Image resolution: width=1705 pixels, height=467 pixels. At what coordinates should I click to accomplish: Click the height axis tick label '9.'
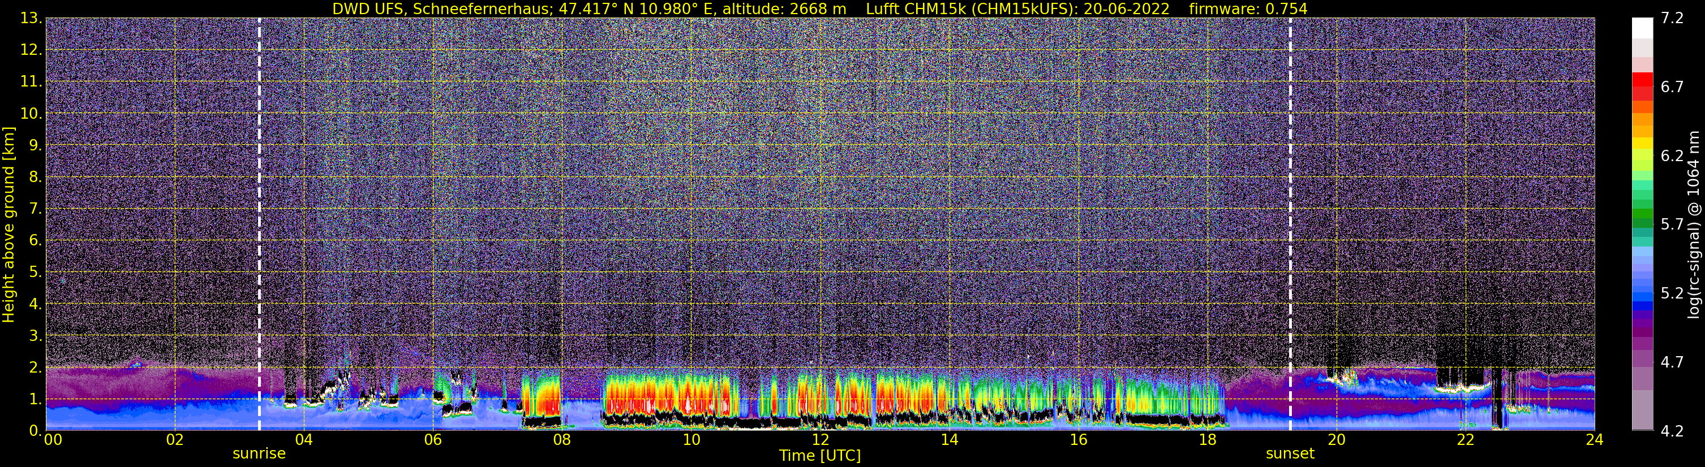35,145
